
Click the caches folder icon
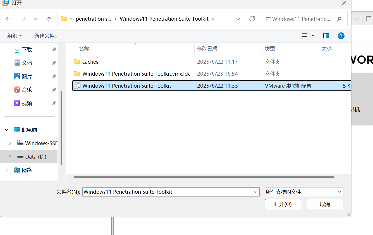pos(77,62)
